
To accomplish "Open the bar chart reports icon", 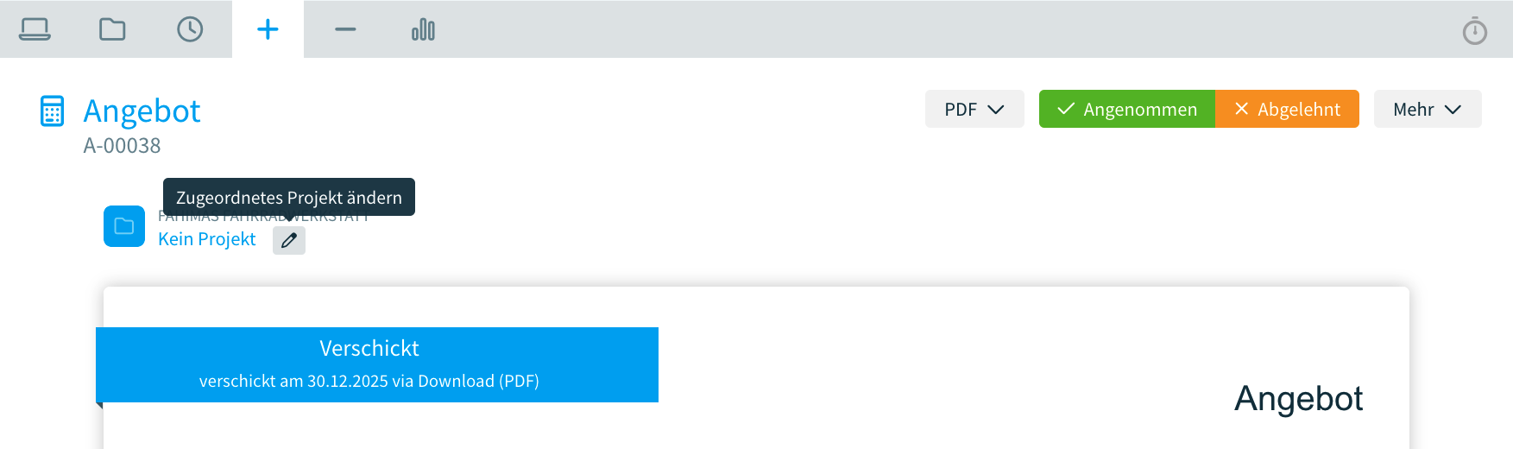I will click(x=423, y=29).
